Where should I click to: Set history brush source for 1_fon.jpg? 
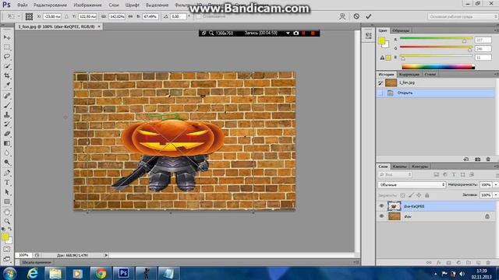380,83
